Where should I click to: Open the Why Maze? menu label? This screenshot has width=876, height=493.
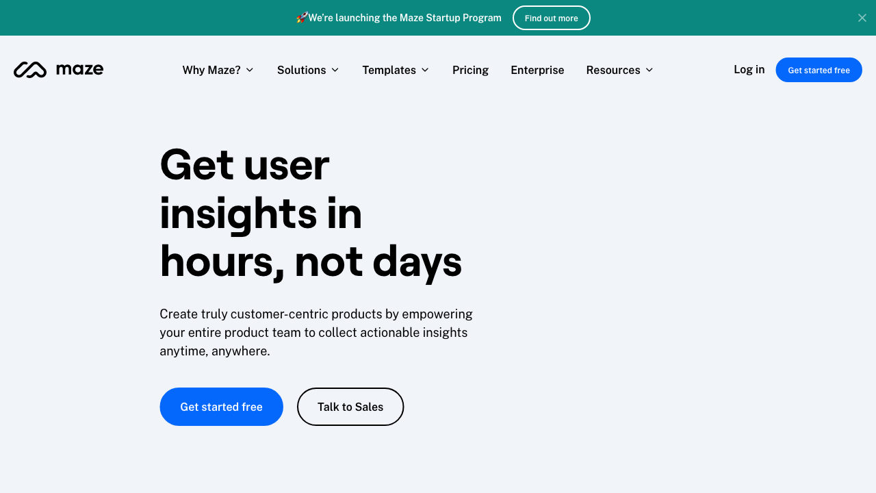211,70
